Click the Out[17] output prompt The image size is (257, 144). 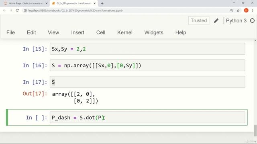35,94
